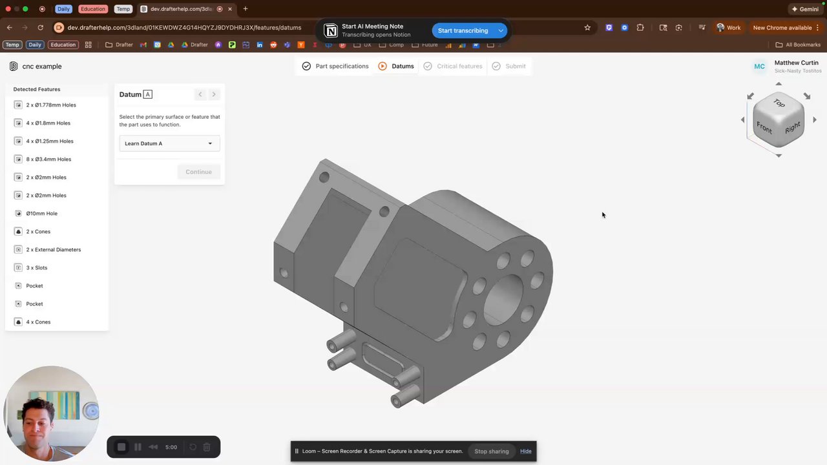
Task: Select the 4 x Ø1.8mm Holes feature icon
Action: [x=18, y=123]
